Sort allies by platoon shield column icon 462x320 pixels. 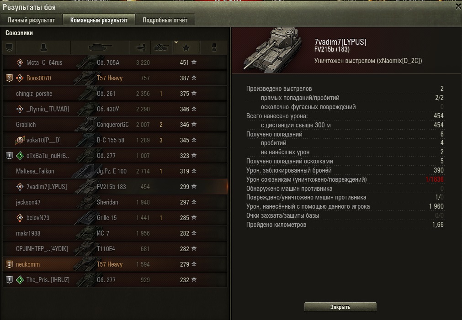(9, 47)
